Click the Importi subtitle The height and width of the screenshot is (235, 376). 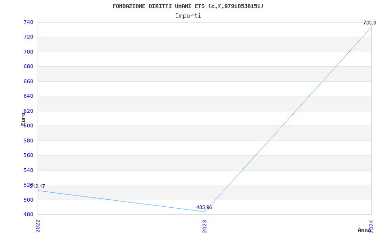click(188, 16)
